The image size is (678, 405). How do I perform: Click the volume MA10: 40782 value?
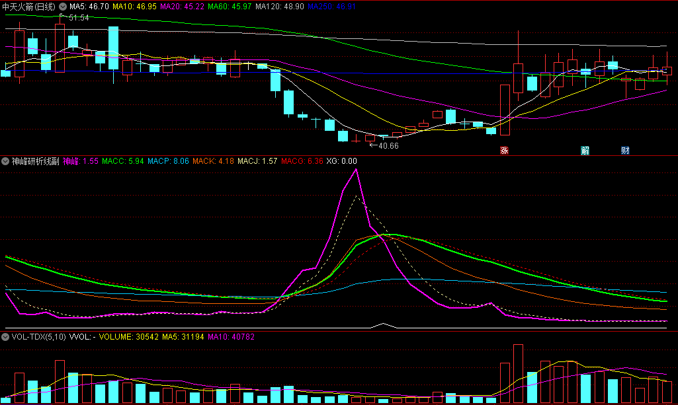point(231,337)
